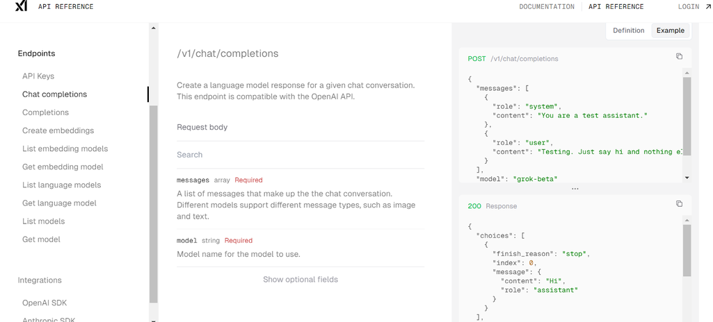Switch to the Example tab

[671, 31]
